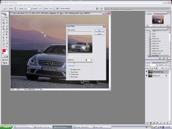
Task: Select the Type tool
Action: (7, 37)
